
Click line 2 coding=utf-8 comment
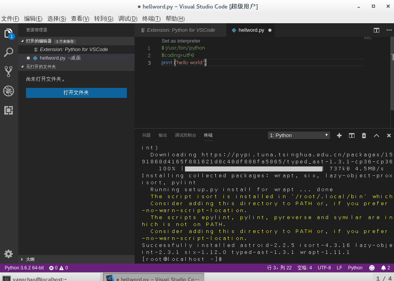pos(178,55)
